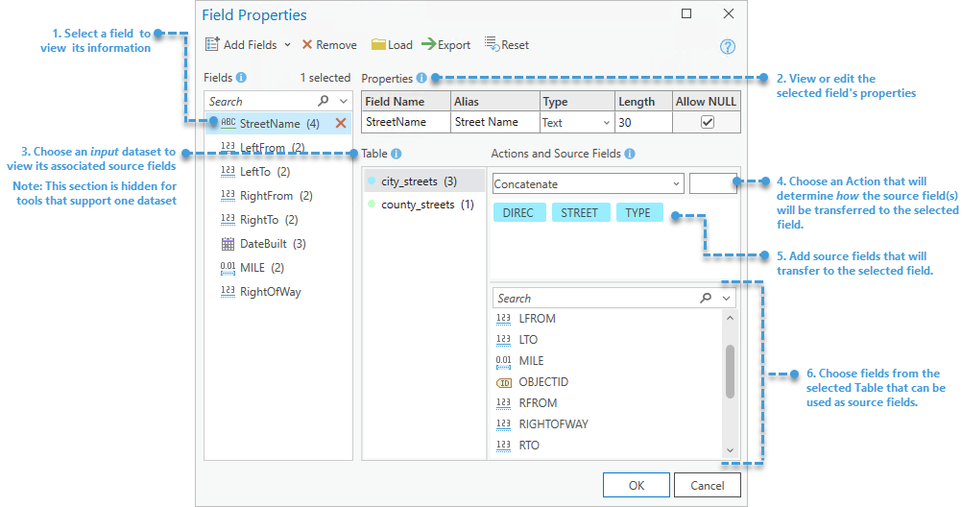Click the info icon next to Properties
This screenshot has width=962, height=507.
click(x=421, y=78)
